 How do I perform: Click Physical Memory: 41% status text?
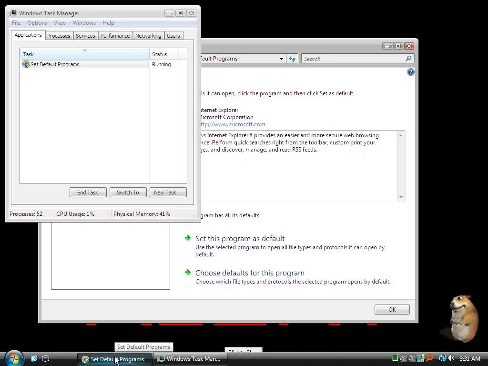142,214
